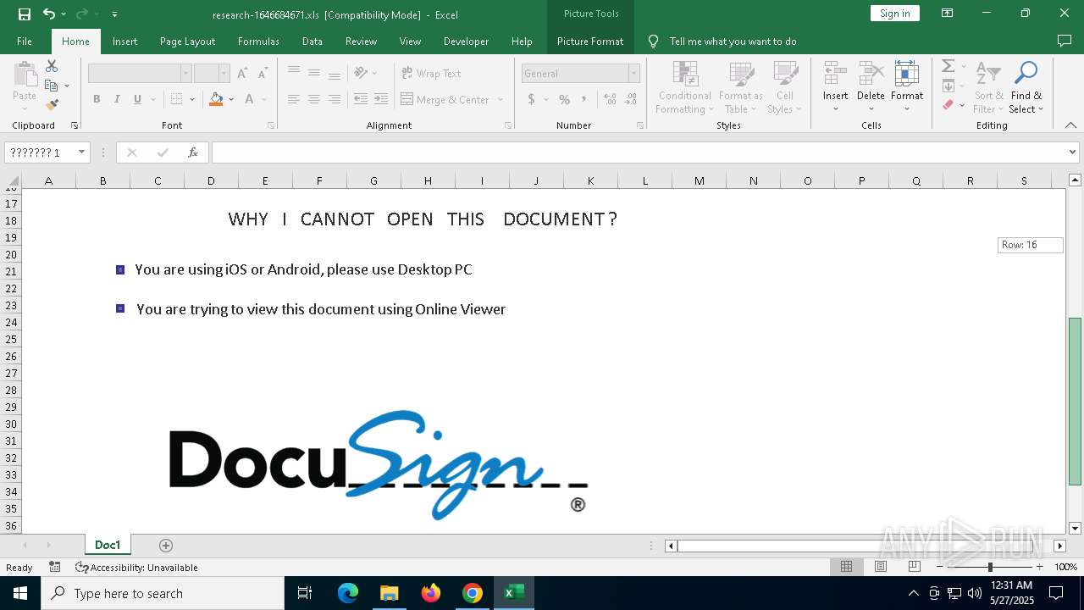Switch to the Picture Format tab
This screenshot has width=1084, height=610.
pyautogui.click(x=590, y=41)
